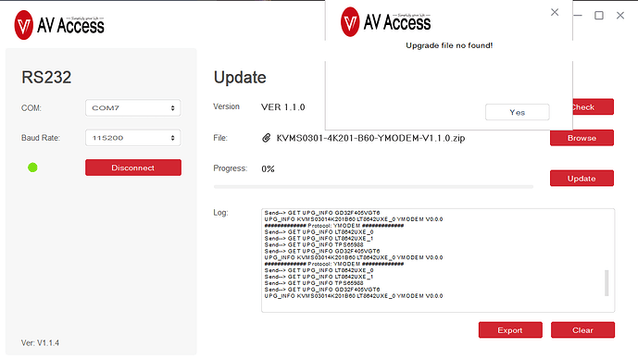Close the 'Upgrade file no found' dialog

click(x=555, y=13)
